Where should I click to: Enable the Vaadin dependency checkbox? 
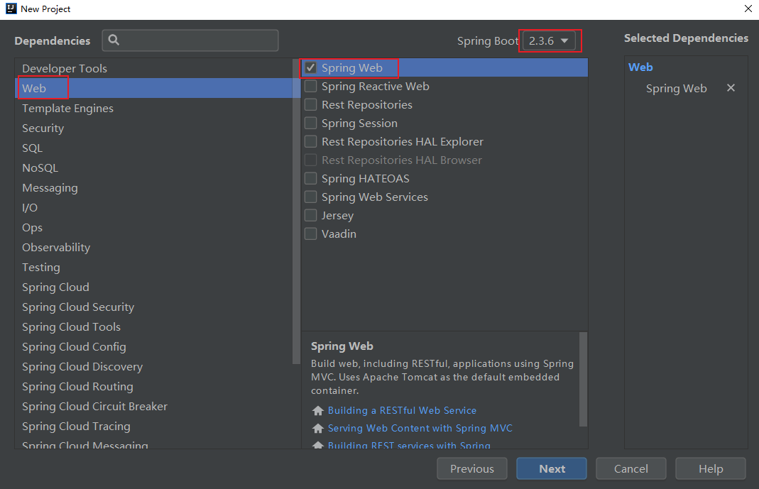[311, 233]
